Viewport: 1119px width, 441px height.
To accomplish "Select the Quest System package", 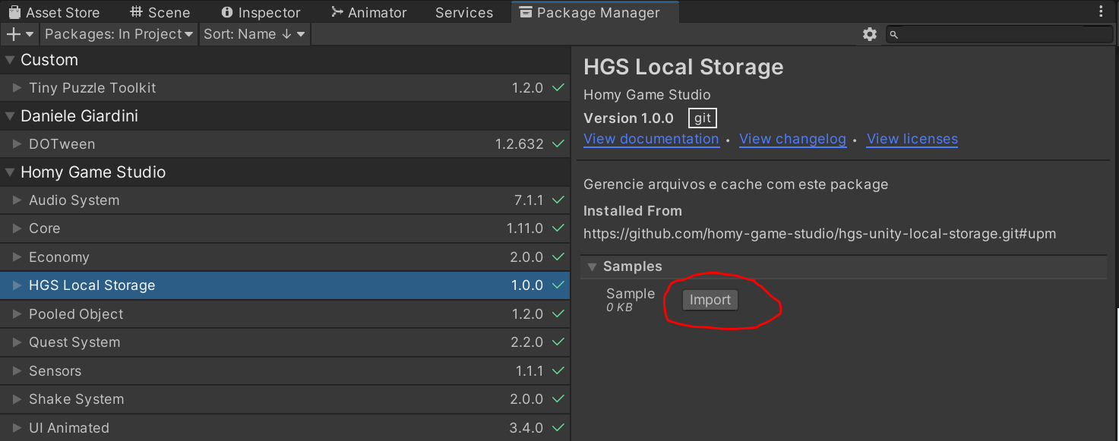I will 285,342.
